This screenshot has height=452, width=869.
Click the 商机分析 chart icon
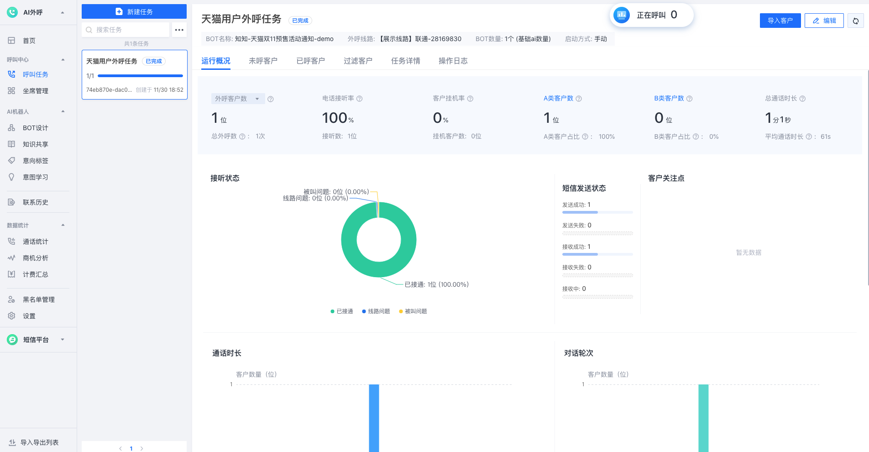[11, 258]
